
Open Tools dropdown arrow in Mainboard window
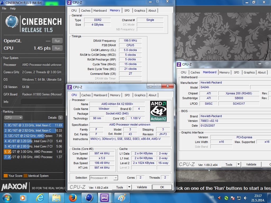click(238, 164)
